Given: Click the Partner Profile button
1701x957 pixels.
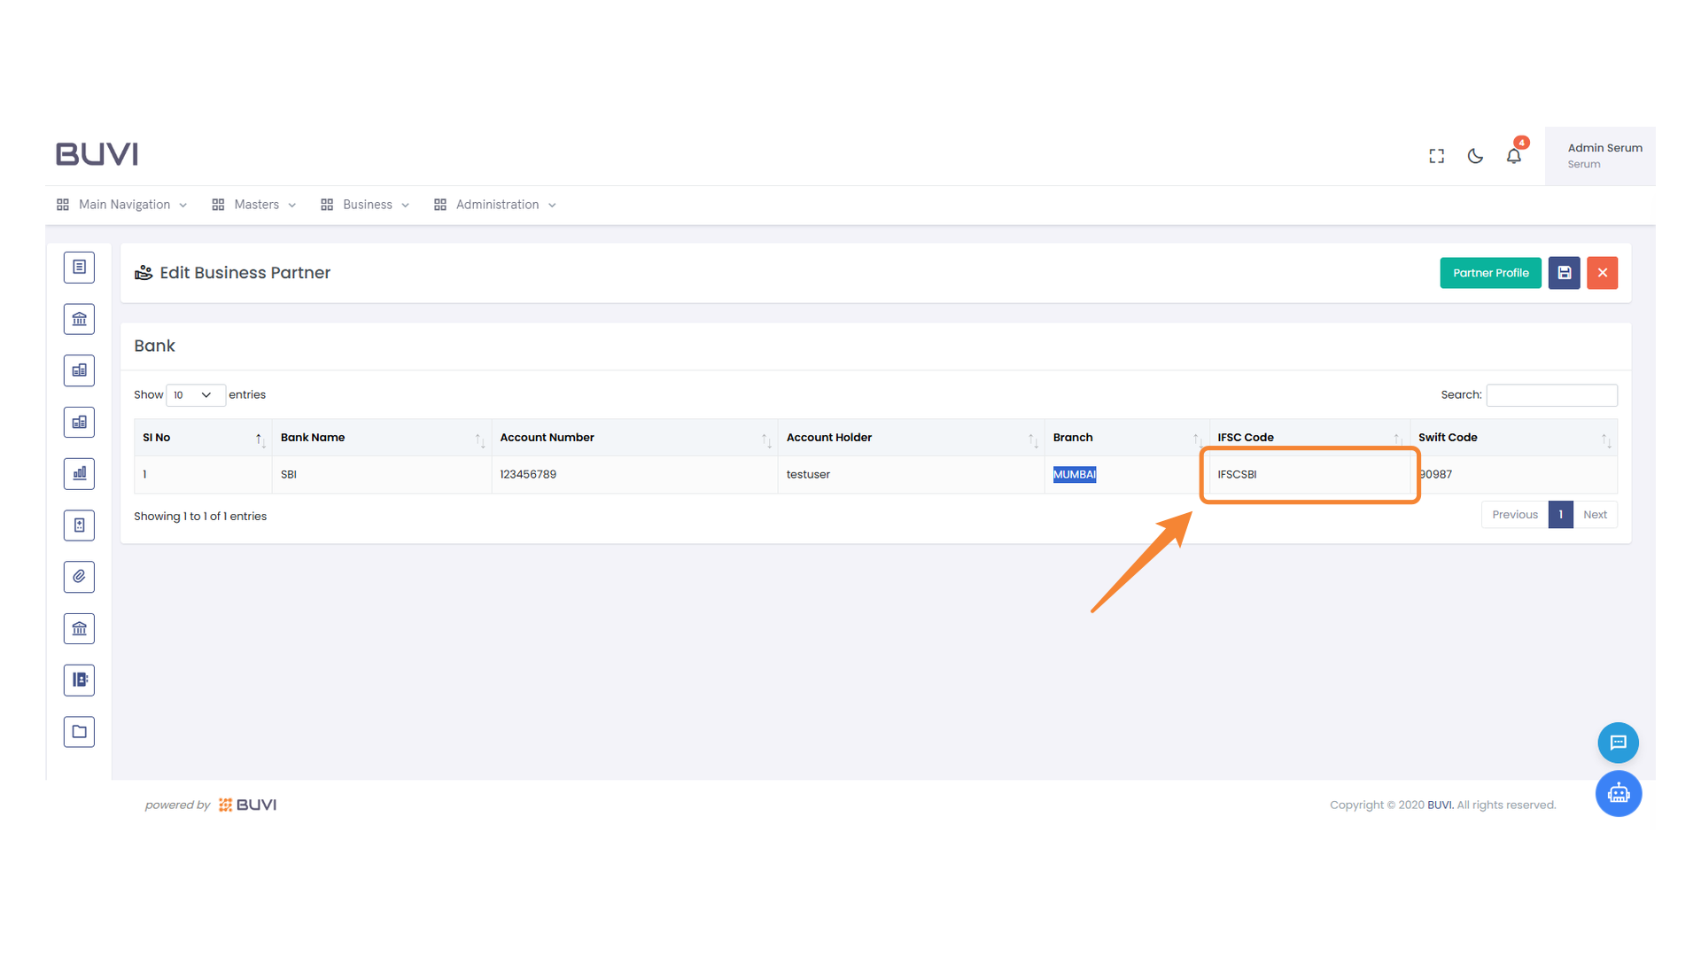Looking at the screenshot, I should pos(1490,273).
